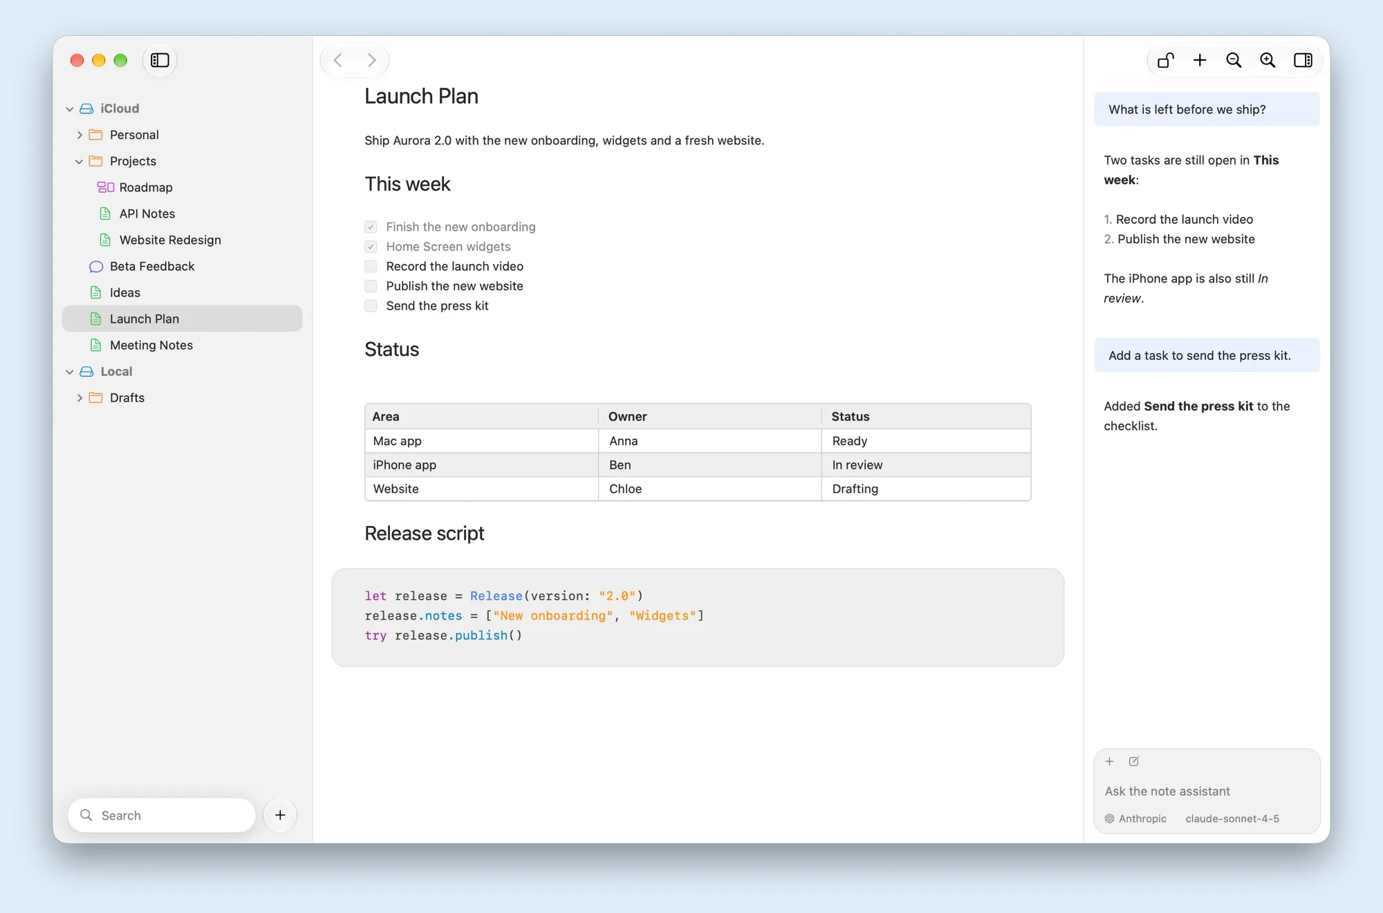
Task: Collapse the Local section
Action: coord(70,372)
